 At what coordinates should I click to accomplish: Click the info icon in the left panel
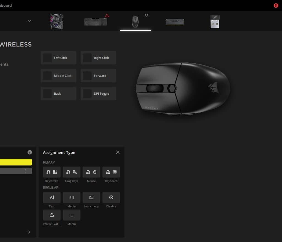(30, 152)
